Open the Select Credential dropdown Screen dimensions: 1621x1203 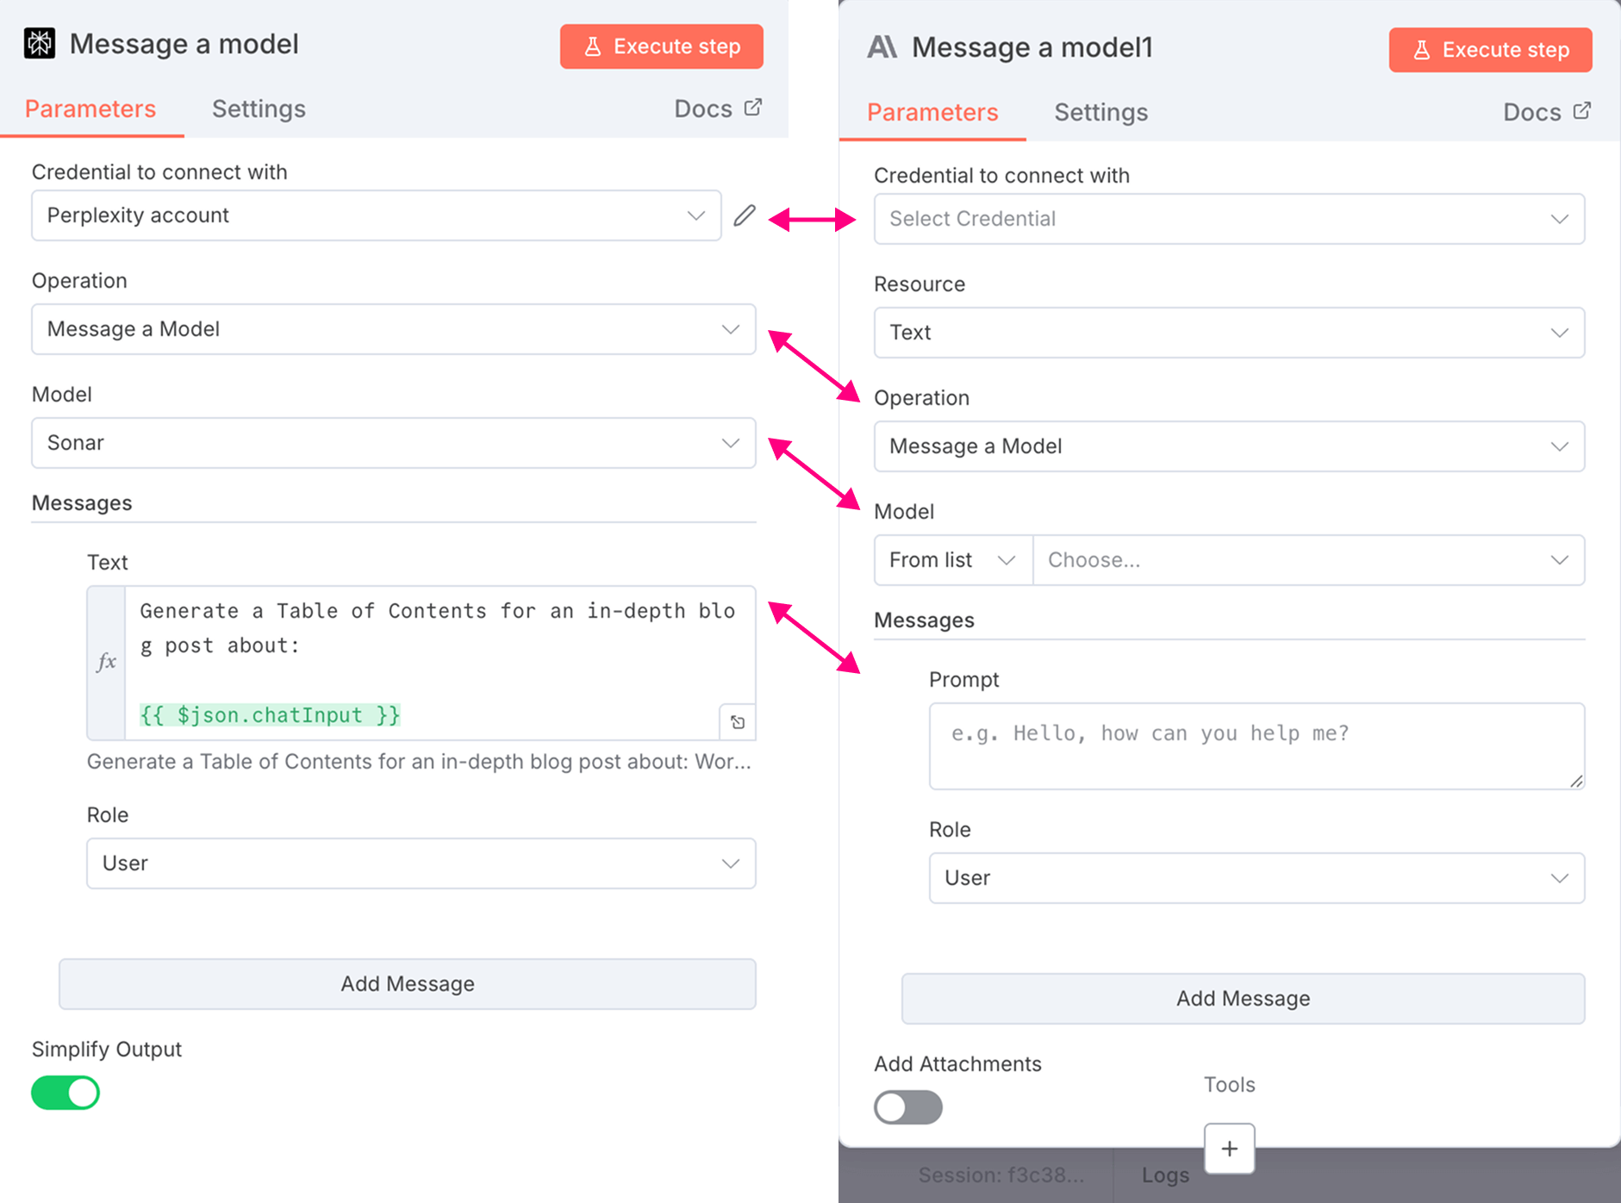click(x=1230, y=219)
